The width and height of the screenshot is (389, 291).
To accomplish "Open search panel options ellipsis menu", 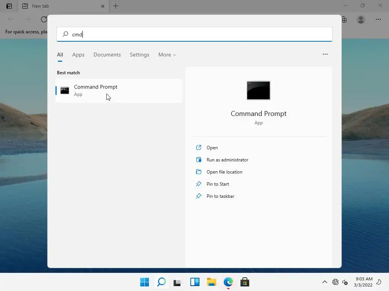I will 325,54.
